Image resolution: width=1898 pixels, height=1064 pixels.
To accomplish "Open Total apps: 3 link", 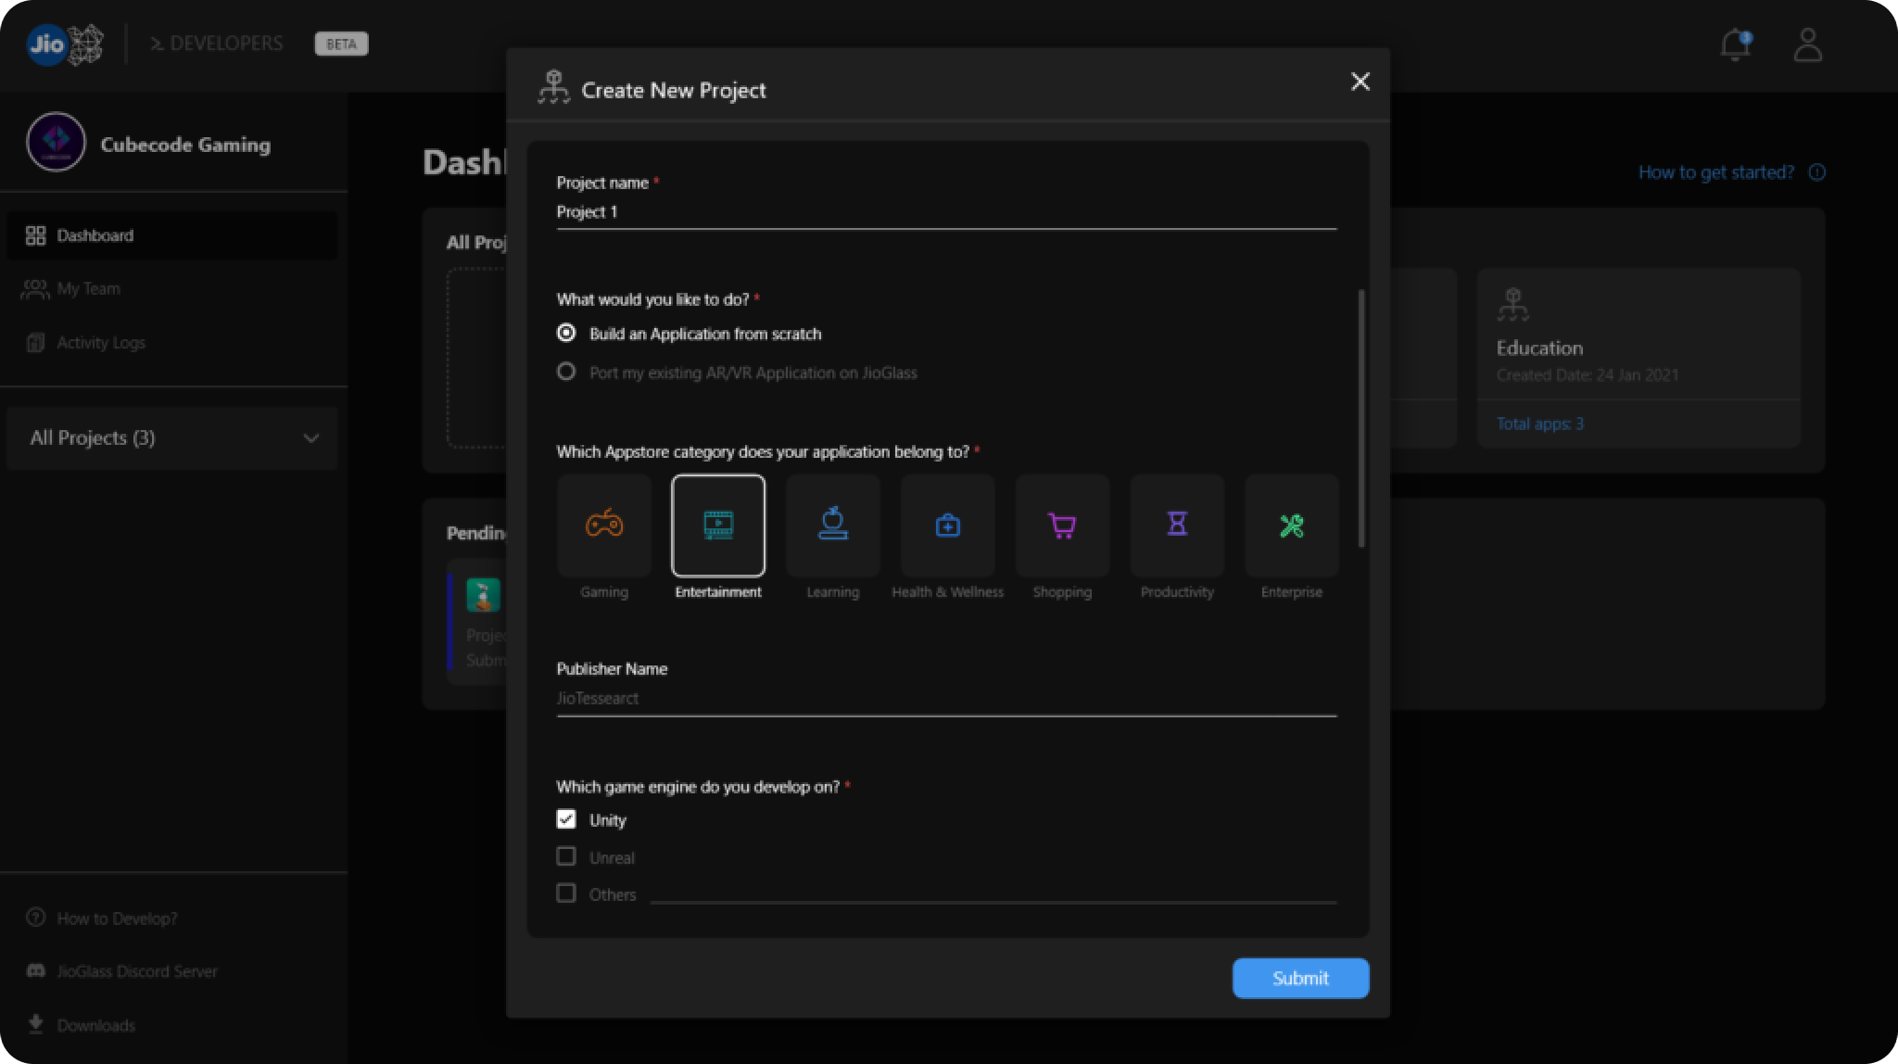I will point(1539,424).
